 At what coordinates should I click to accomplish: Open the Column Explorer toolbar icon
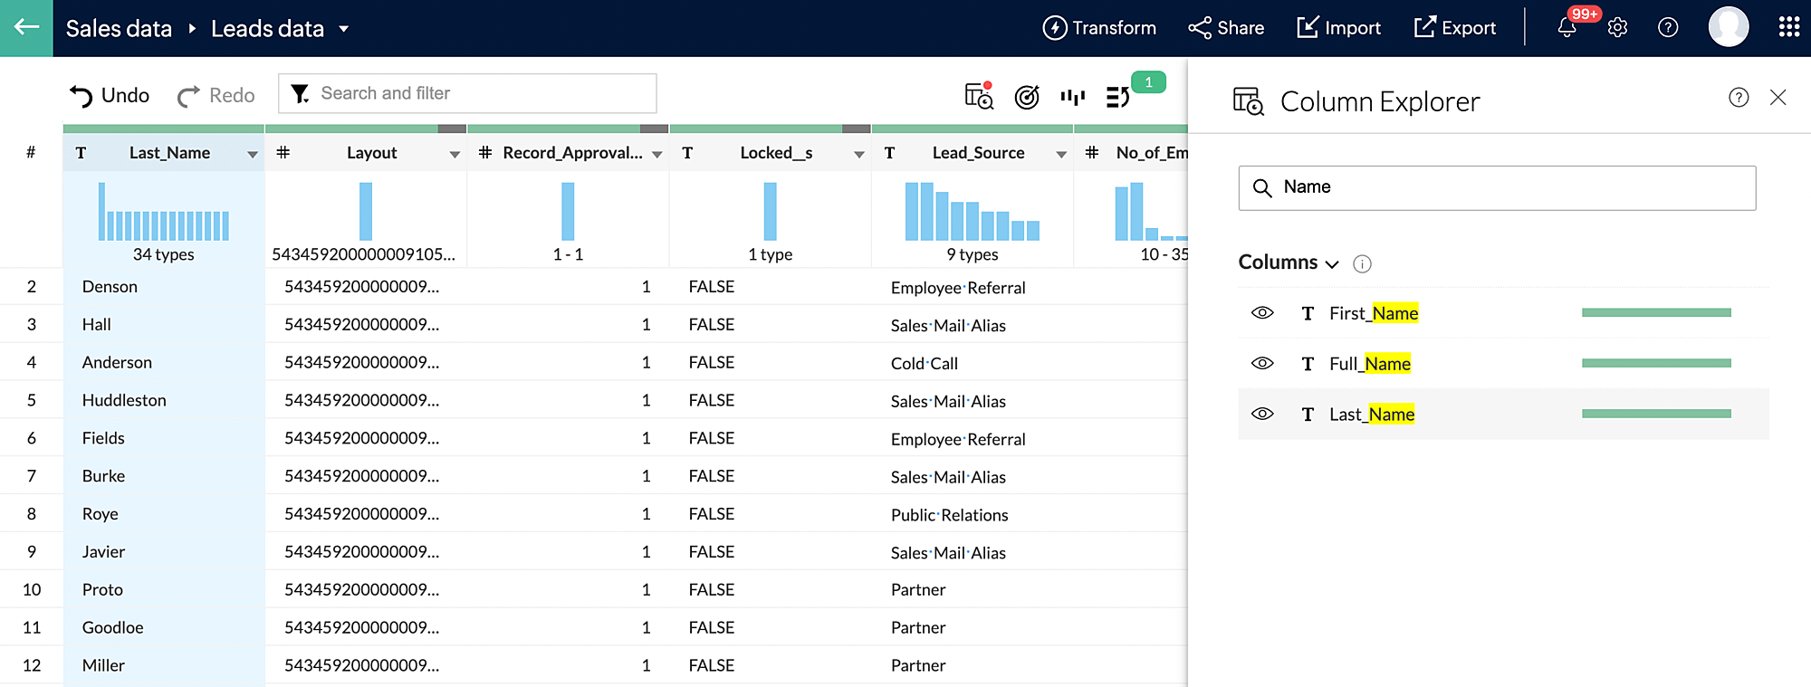979,96
